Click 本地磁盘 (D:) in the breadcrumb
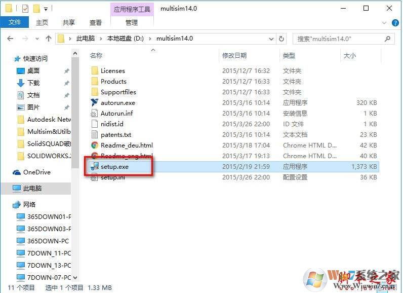The width and height of the screenshot is (403, 293). pos(125,39)
